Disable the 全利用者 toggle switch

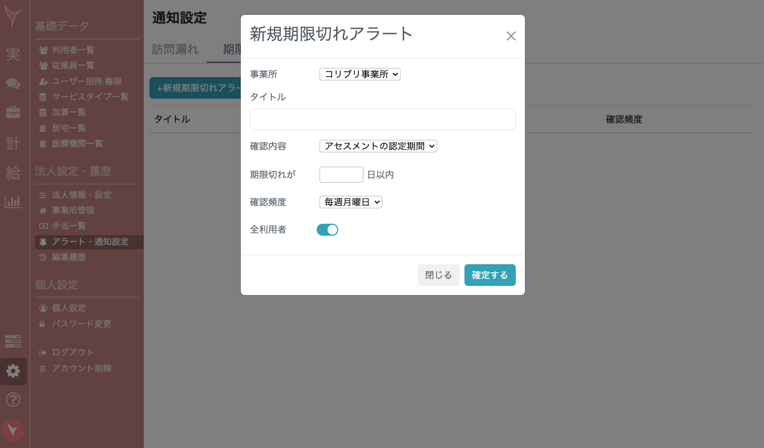tap(328, 229)
